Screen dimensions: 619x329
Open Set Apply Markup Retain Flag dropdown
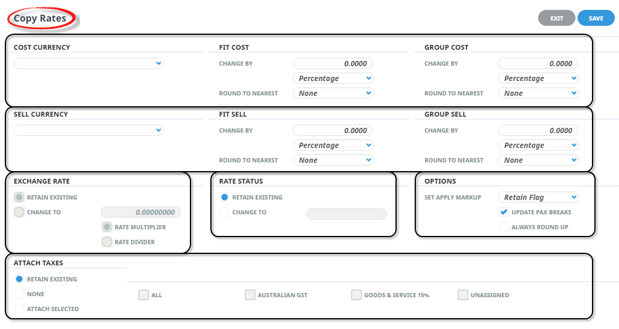pyautogui.click(x=538, y=198)
